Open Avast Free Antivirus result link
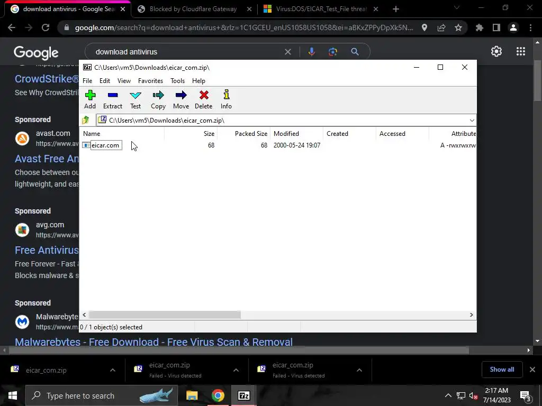Viewport: 542px width, 406px height. [47, 159]
